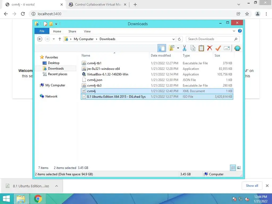Click the quick access Properties icon in the title bar
Screen dimensions: 272x204
point(45,24)
